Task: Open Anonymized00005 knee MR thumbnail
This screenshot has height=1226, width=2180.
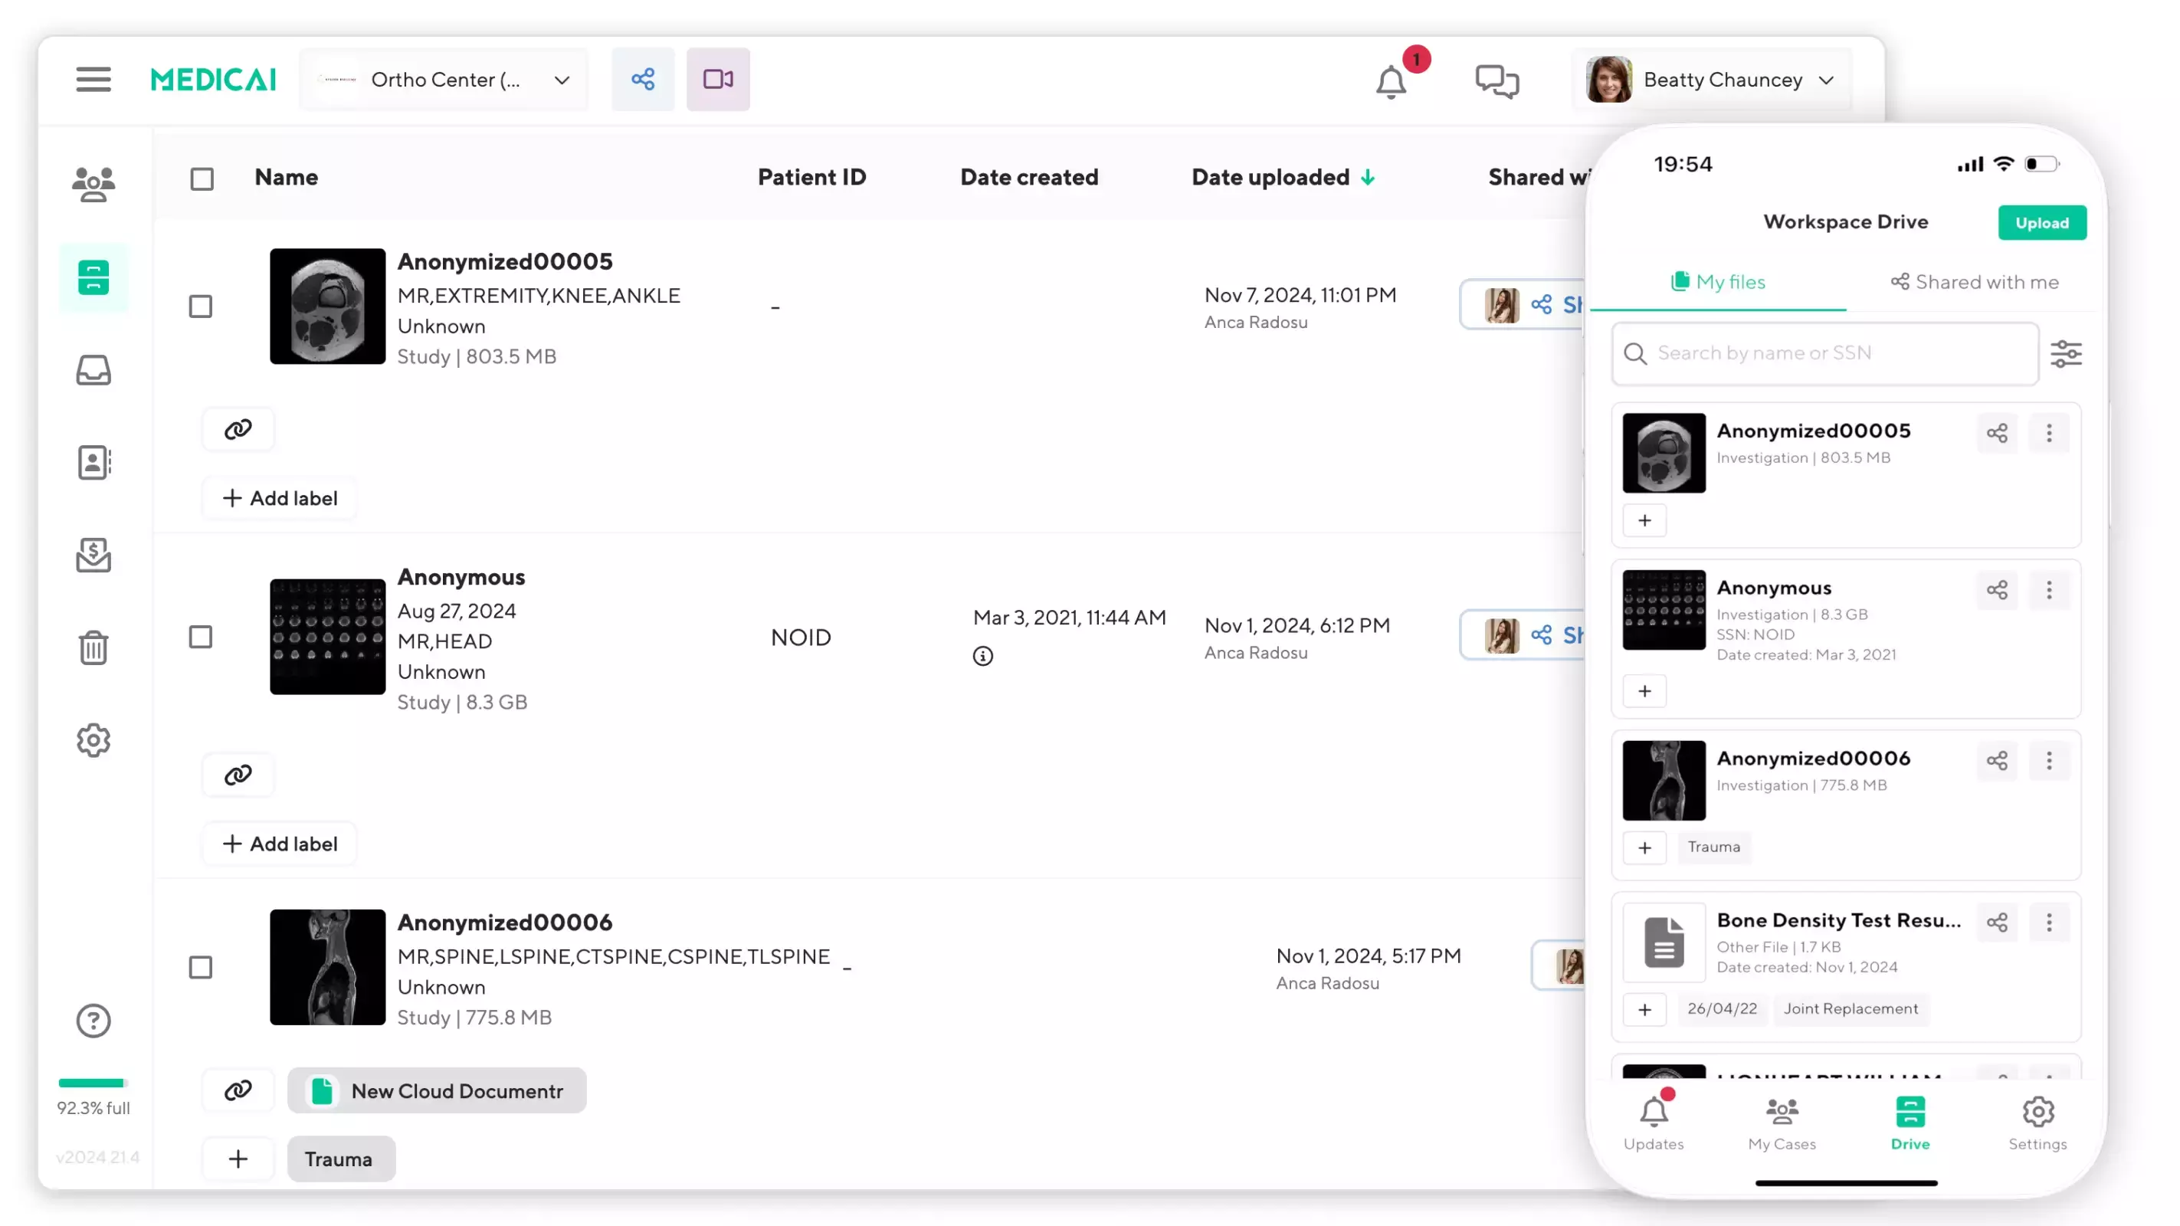Action: [327, 306]
